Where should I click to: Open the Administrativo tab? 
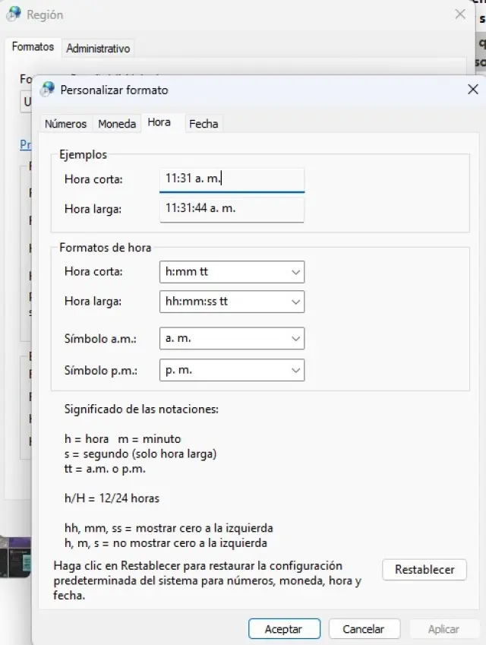pos(98,48)
